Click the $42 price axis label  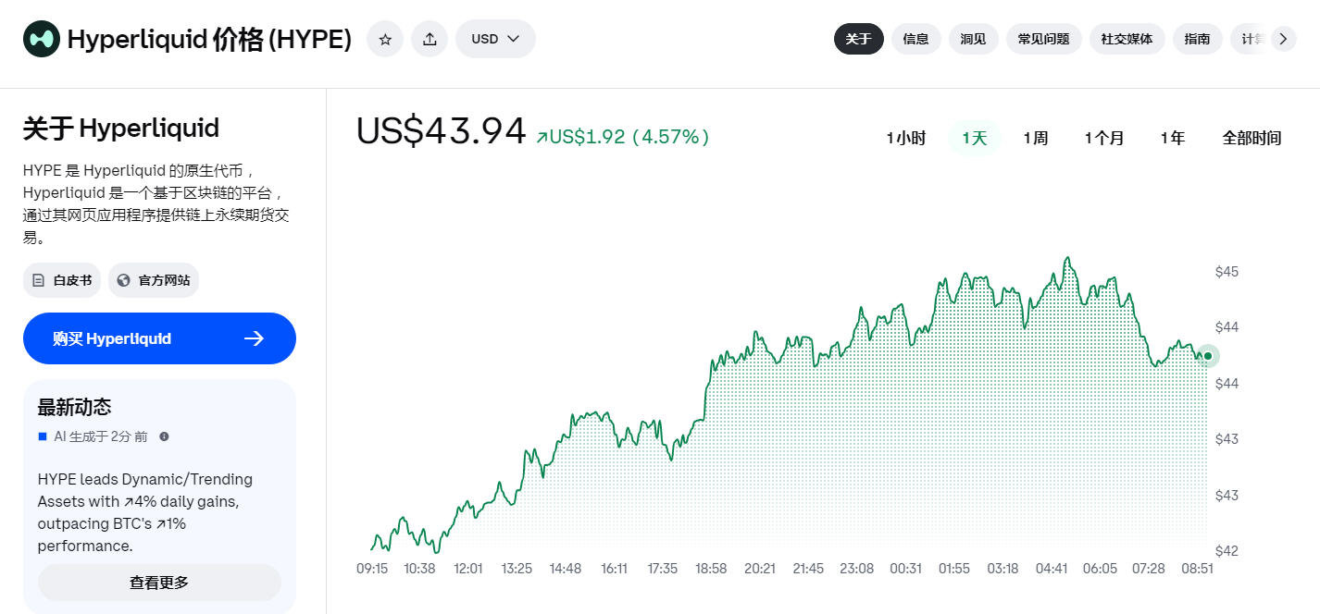click(1227, 551)
